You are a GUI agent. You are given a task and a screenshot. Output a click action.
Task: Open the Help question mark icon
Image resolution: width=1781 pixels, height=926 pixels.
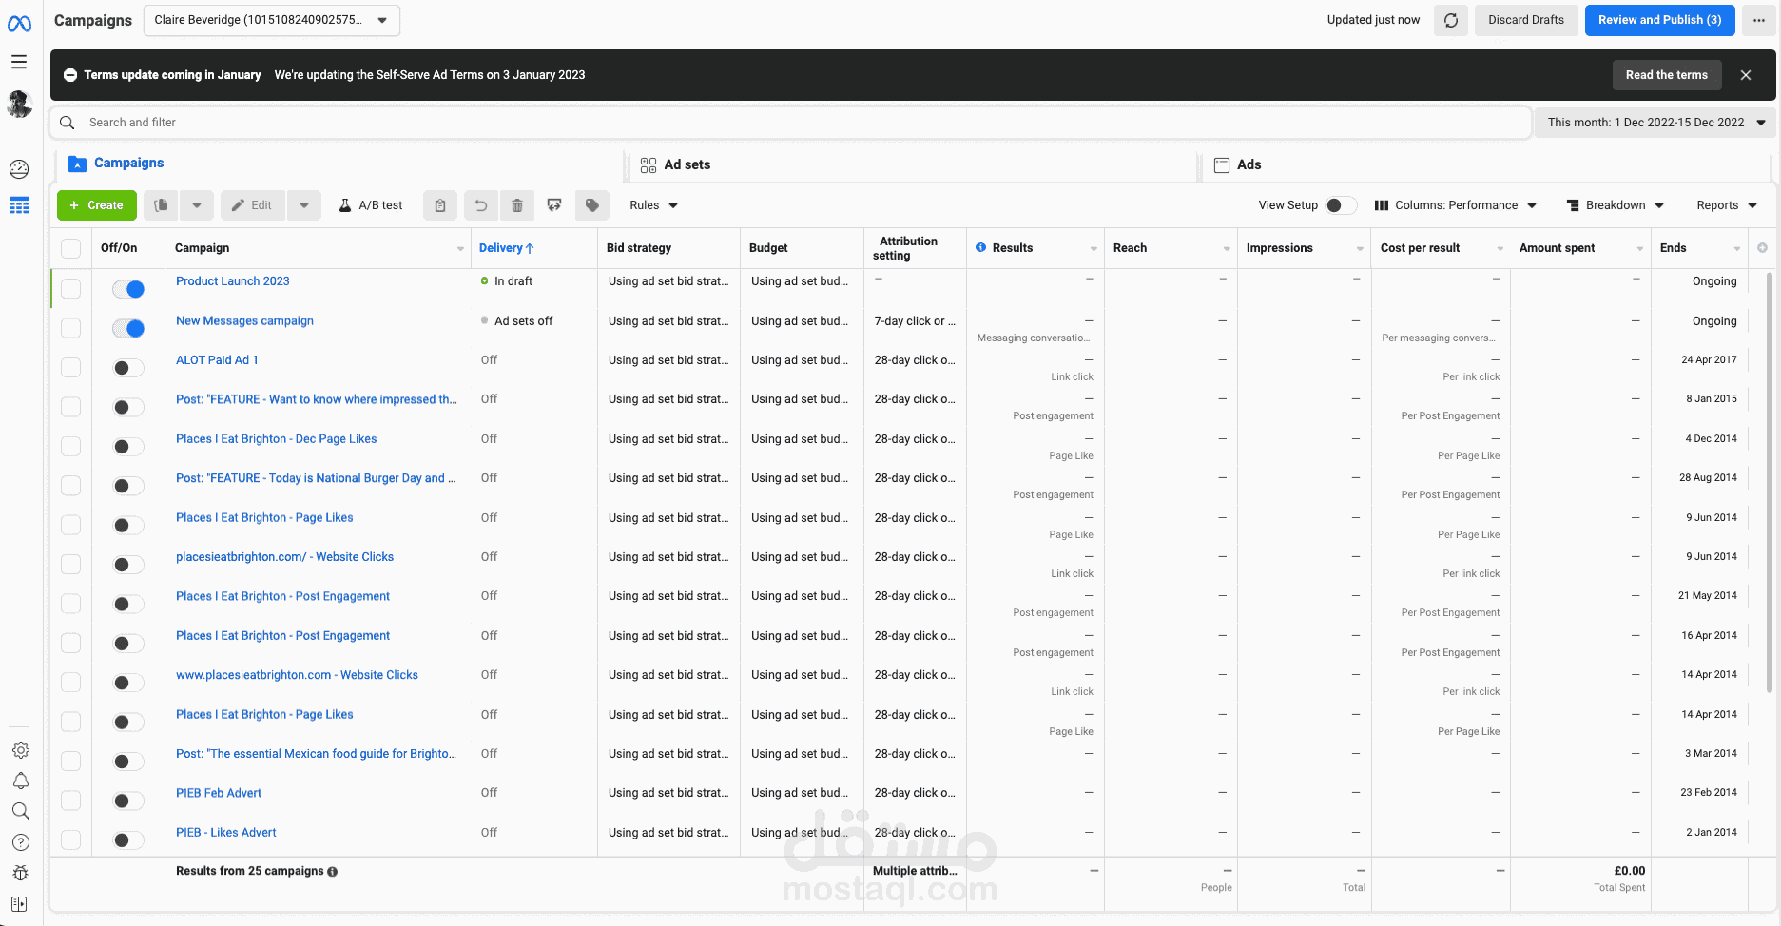tap(20, 842)
